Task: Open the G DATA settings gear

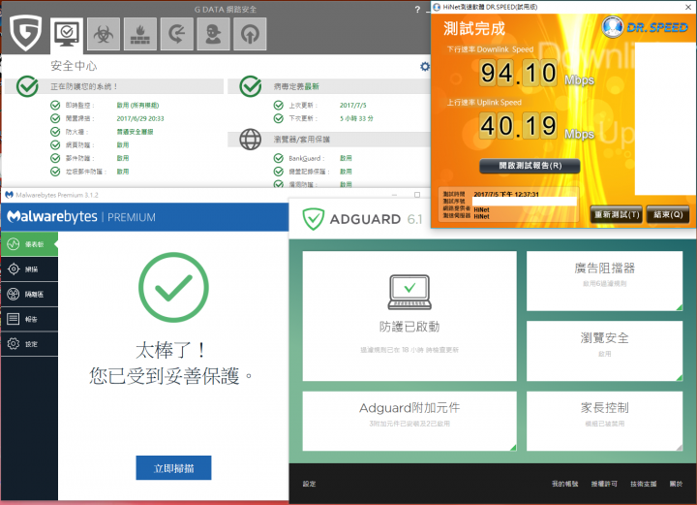Action: [425, 66]
